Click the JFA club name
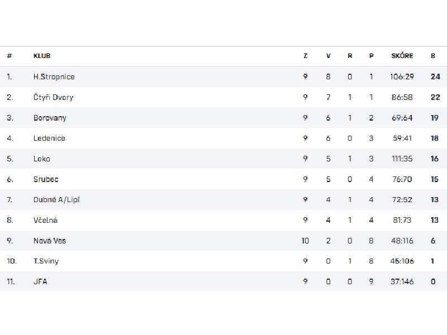Image resolution: width=447 pixels, height=335 pixels. (x=40, y=281)
